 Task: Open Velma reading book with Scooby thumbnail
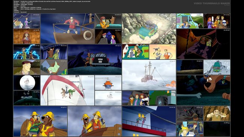pos(108,21)
